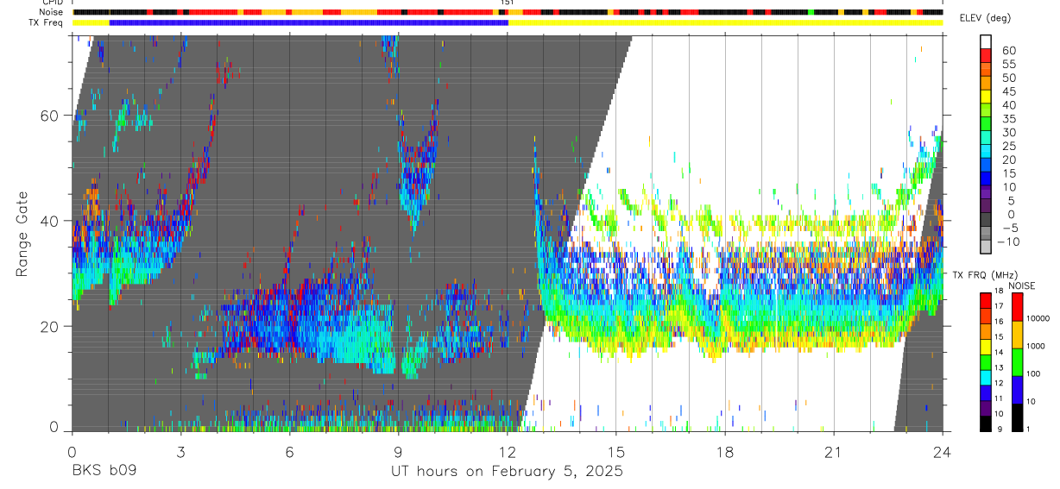Click the 'UT hours on February 5, 2025' label

(x=507, y=472)
